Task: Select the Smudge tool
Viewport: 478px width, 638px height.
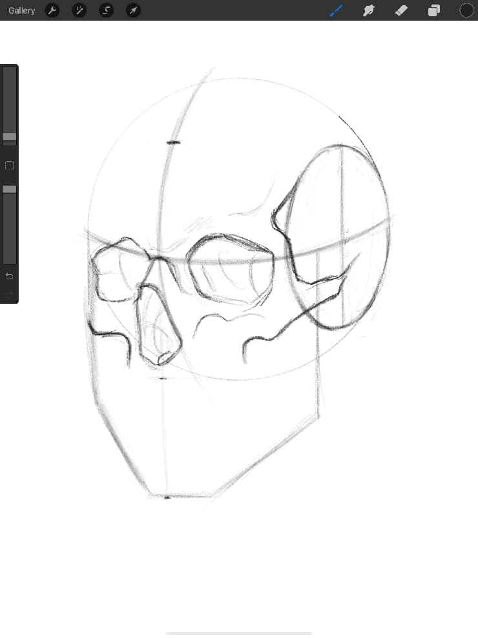Action: pos(369,10)
